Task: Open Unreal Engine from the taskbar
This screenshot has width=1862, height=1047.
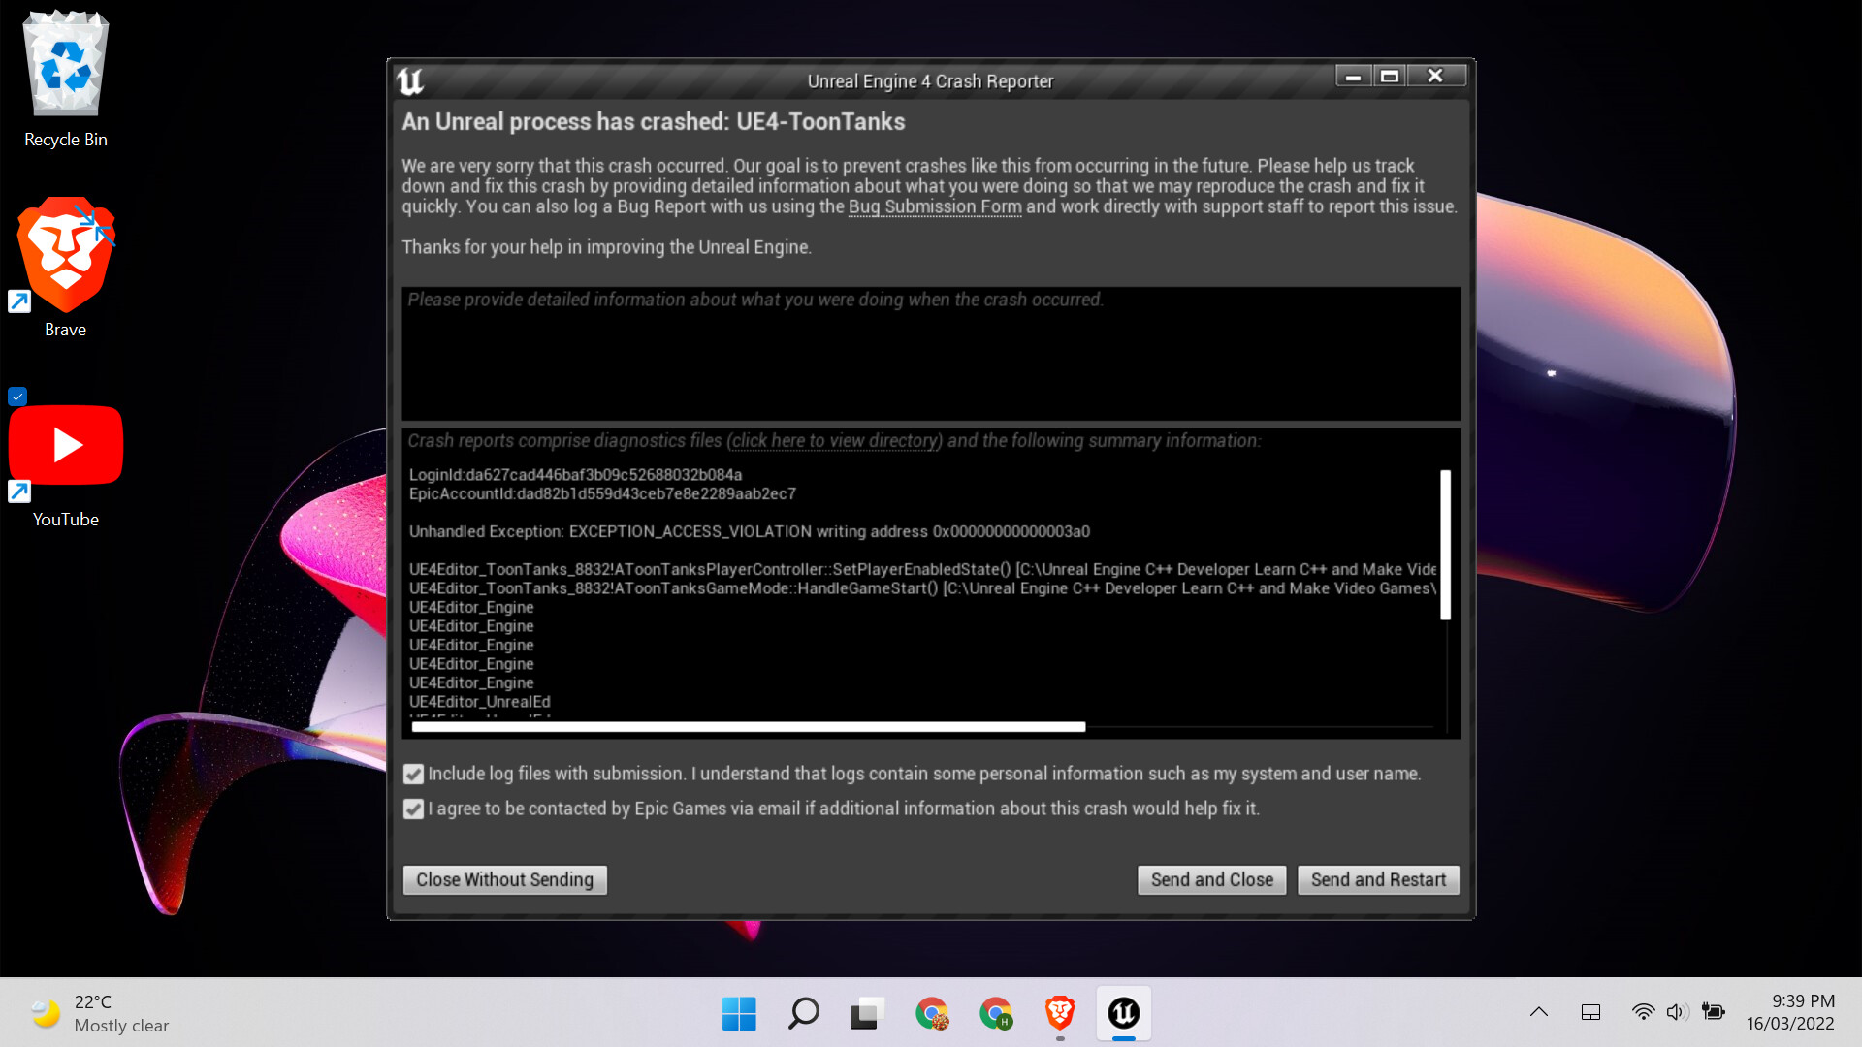Action: (x=1123, y=1013)
